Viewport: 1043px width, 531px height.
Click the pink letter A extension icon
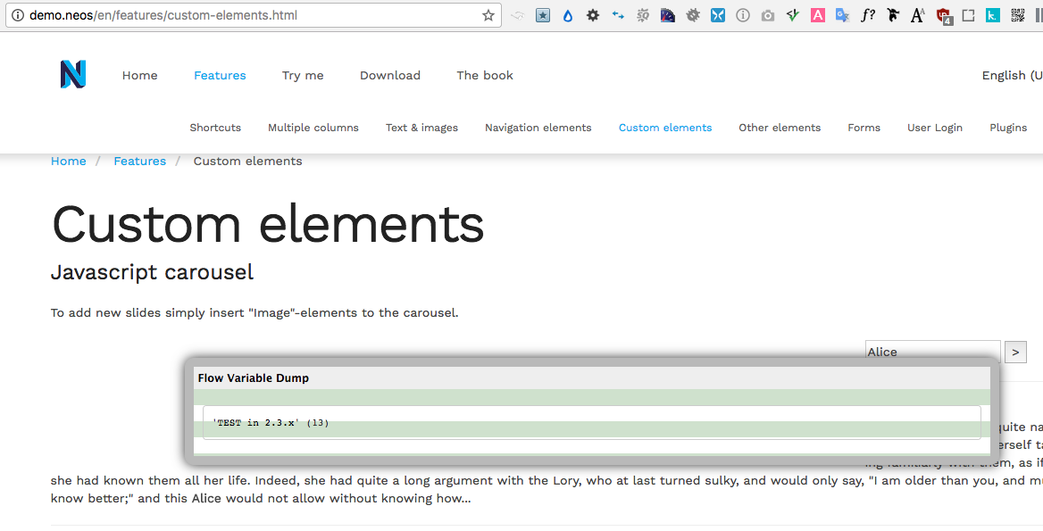[817, 15]
